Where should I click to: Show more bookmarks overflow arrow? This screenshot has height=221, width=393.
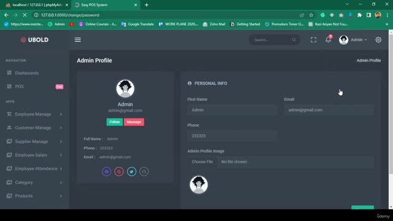[x=387, y=24]
